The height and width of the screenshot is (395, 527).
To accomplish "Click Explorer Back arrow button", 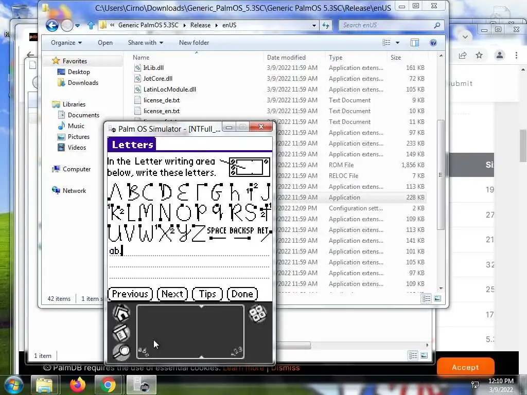I will [52, 26].
